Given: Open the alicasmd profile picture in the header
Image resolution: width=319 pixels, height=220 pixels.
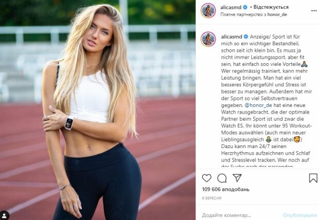Looking at the screenshot, I should pos(208,11).
